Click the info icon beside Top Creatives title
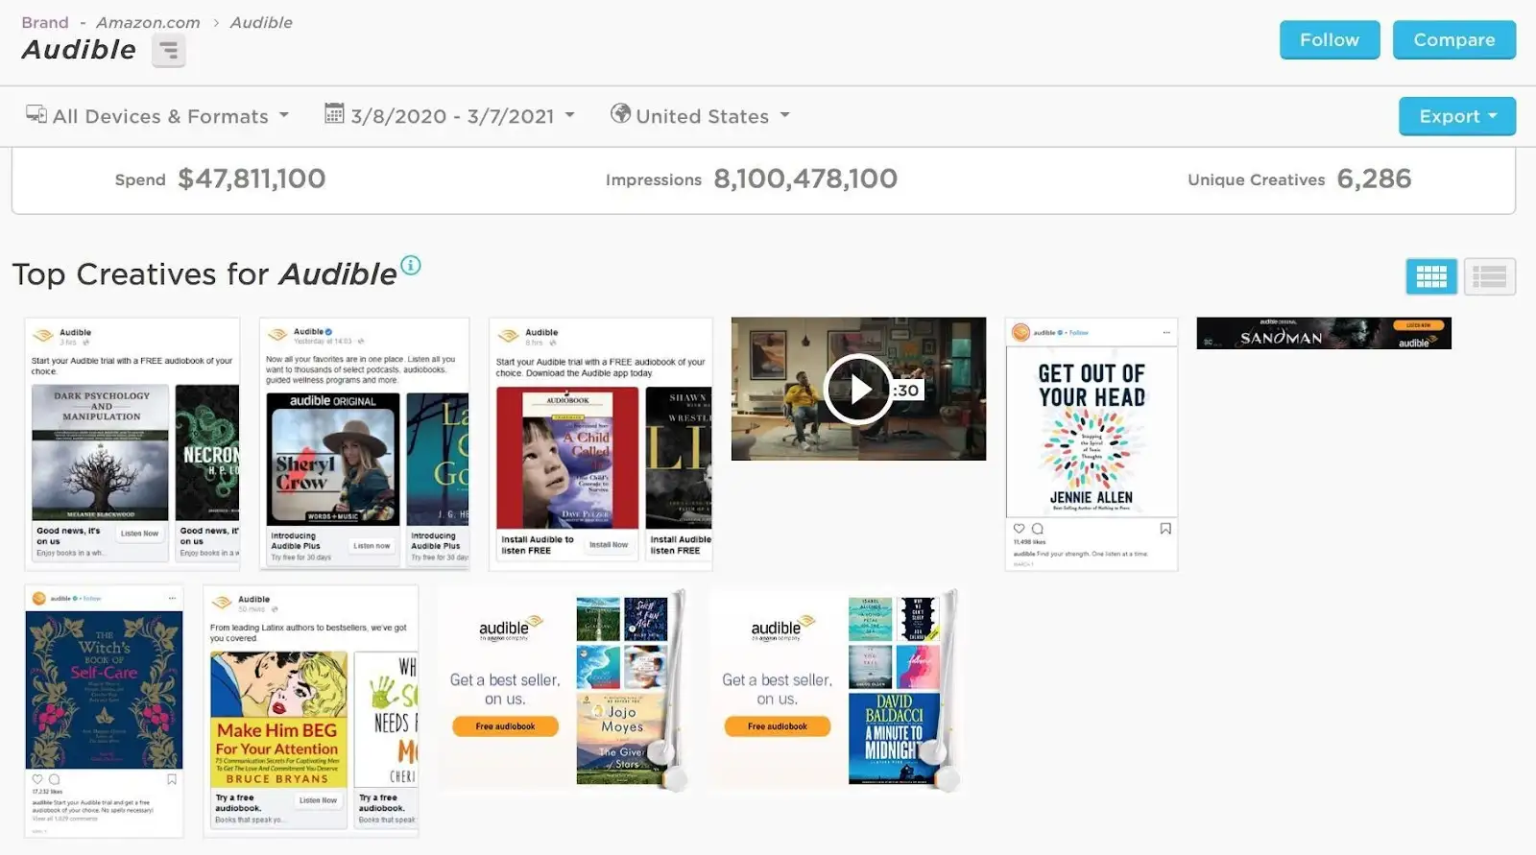The width and height of the screenshot is (1536, 855). point(411,265)
